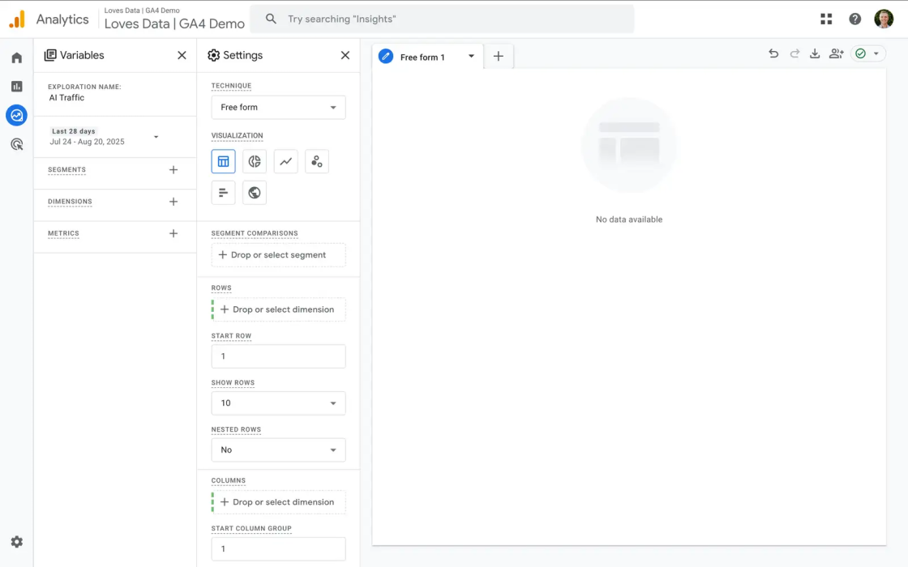Click the undo icon in the toolbar
Image resolution: width=908 pixels, height=567 pixels.
coord(773,53)
